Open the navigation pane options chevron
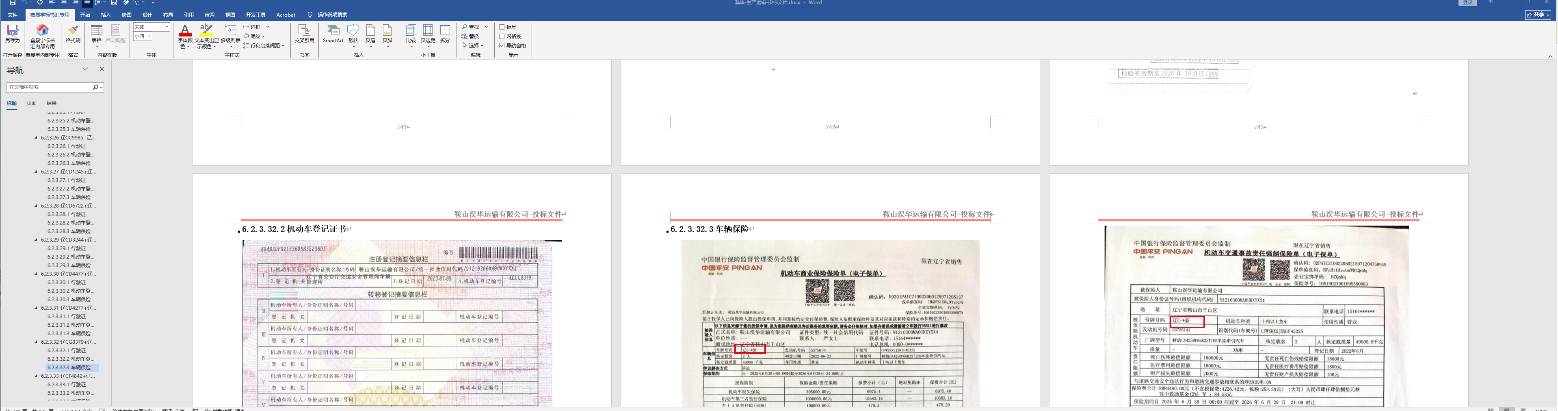 [85, 69]
